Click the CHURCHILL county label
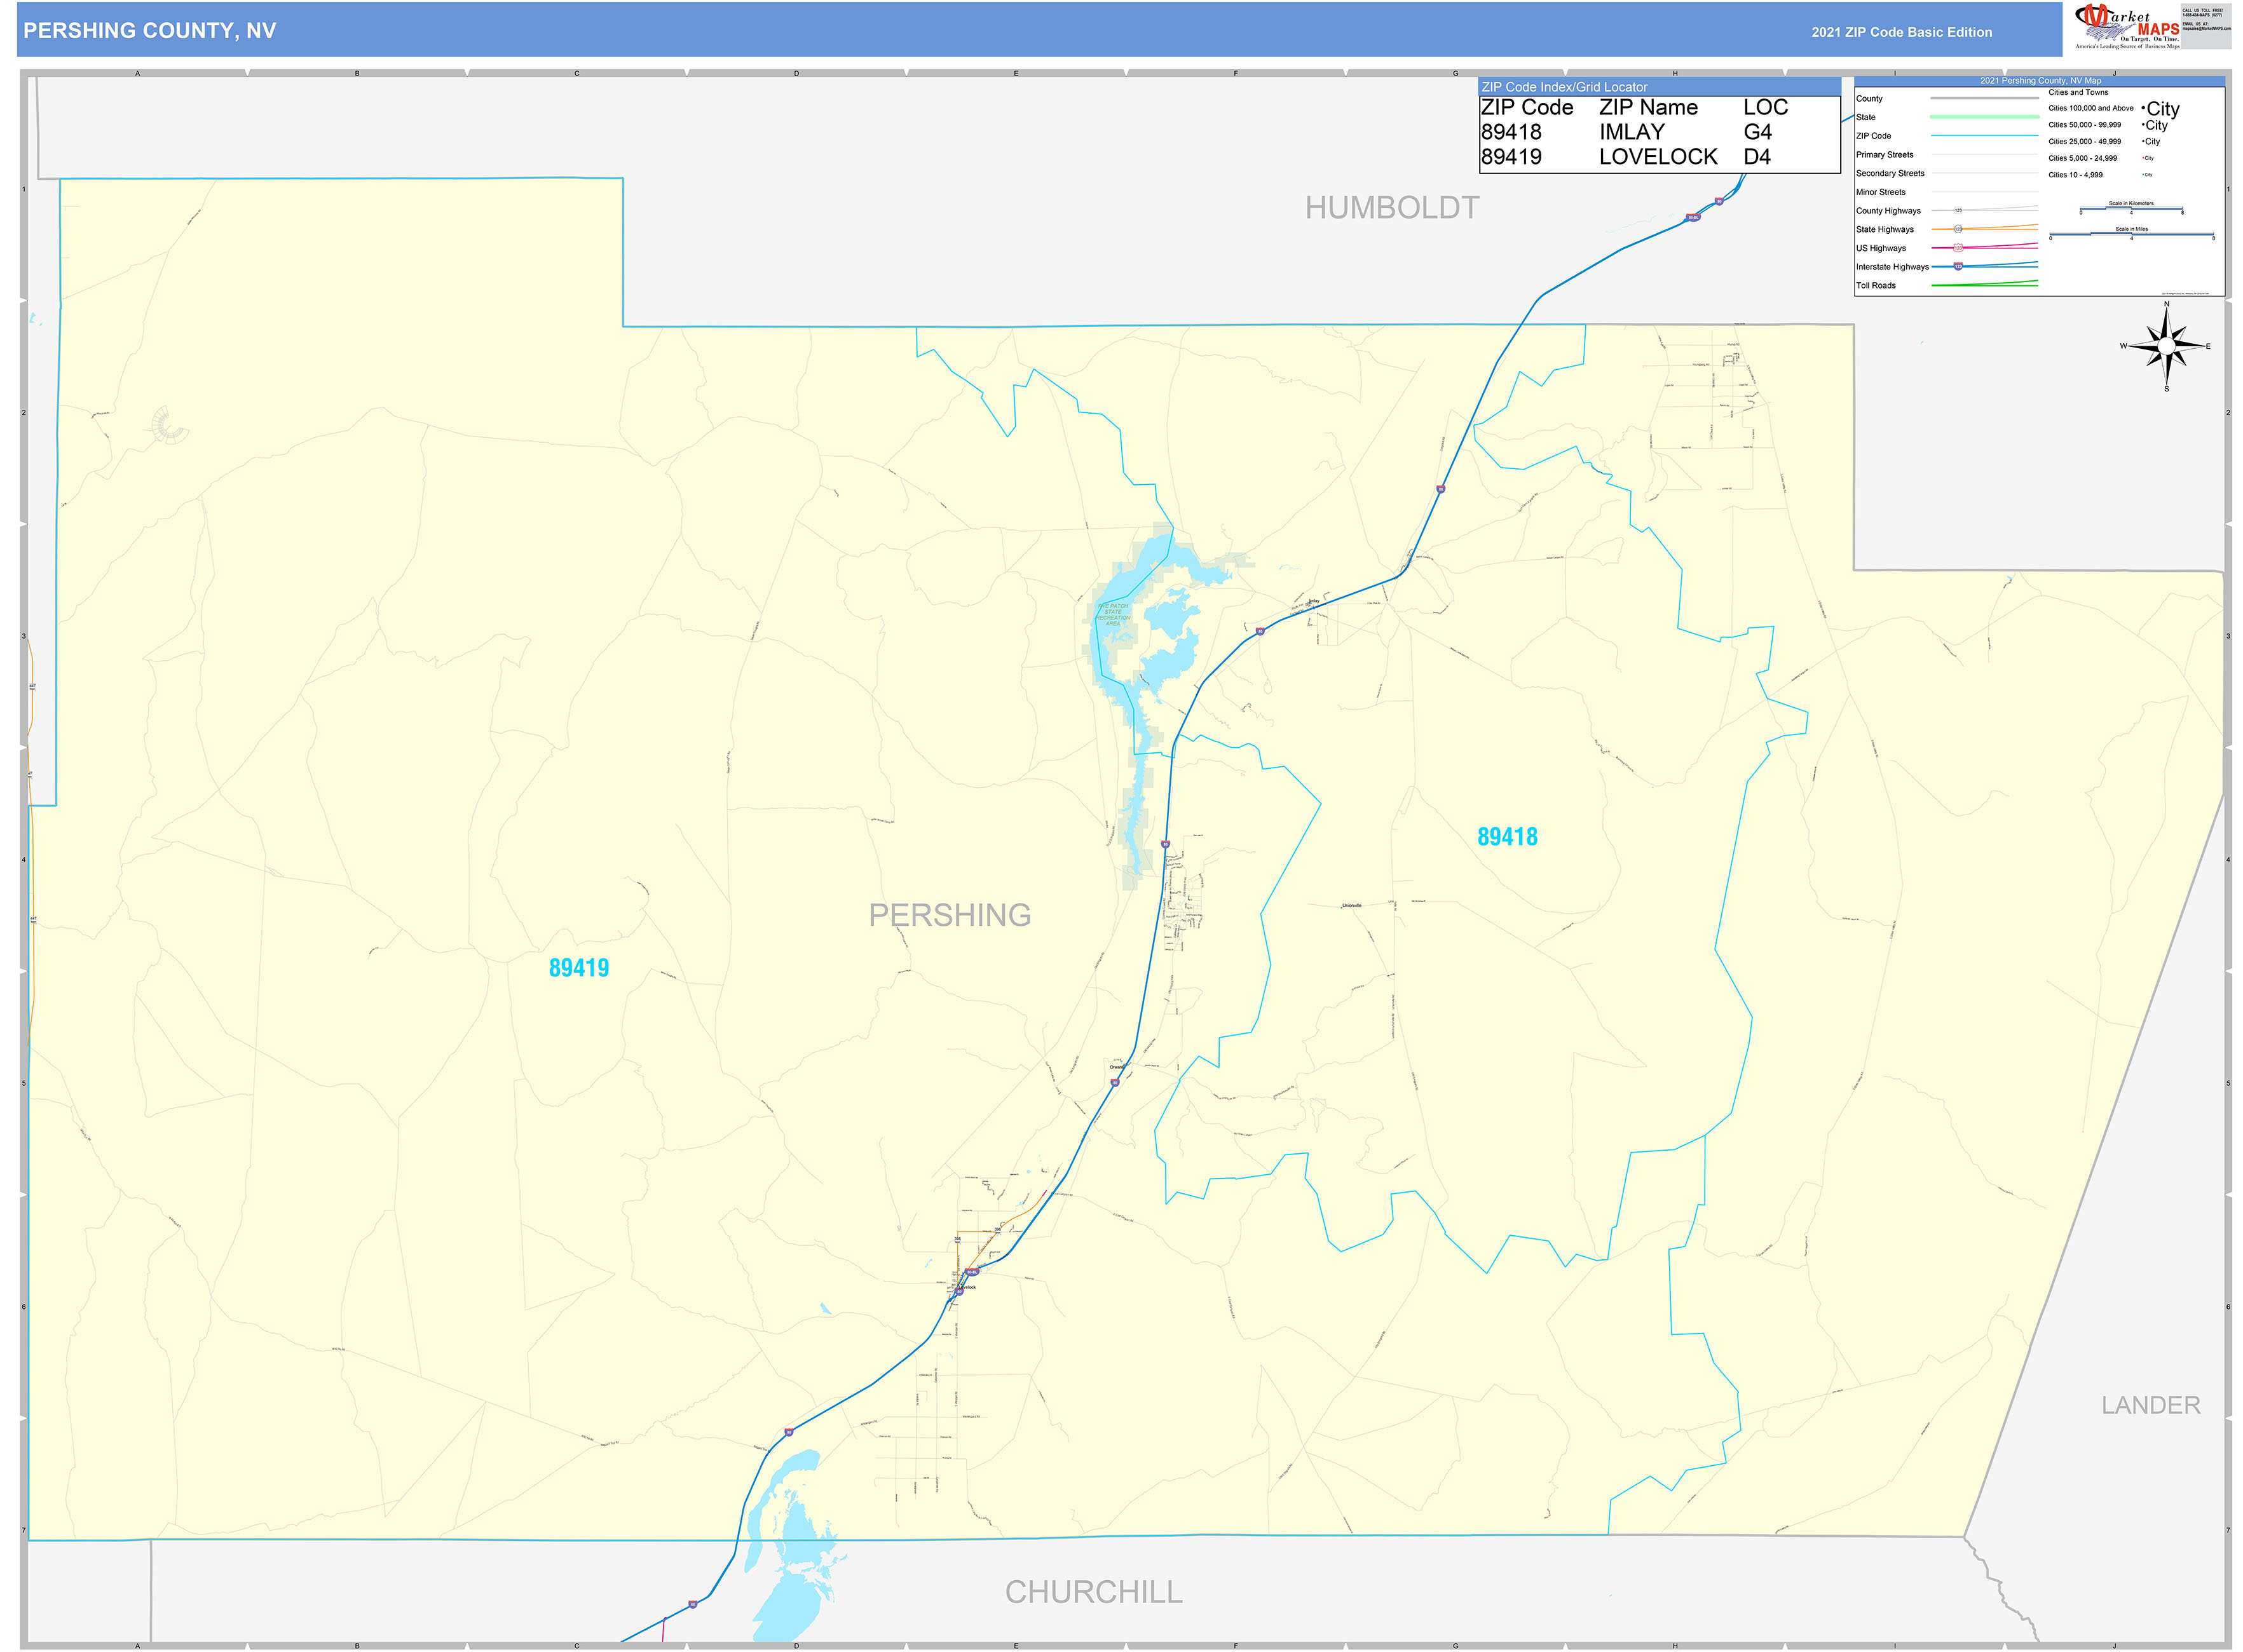Screen dimensions: 2243x1652 (x=1093, y=1592)
